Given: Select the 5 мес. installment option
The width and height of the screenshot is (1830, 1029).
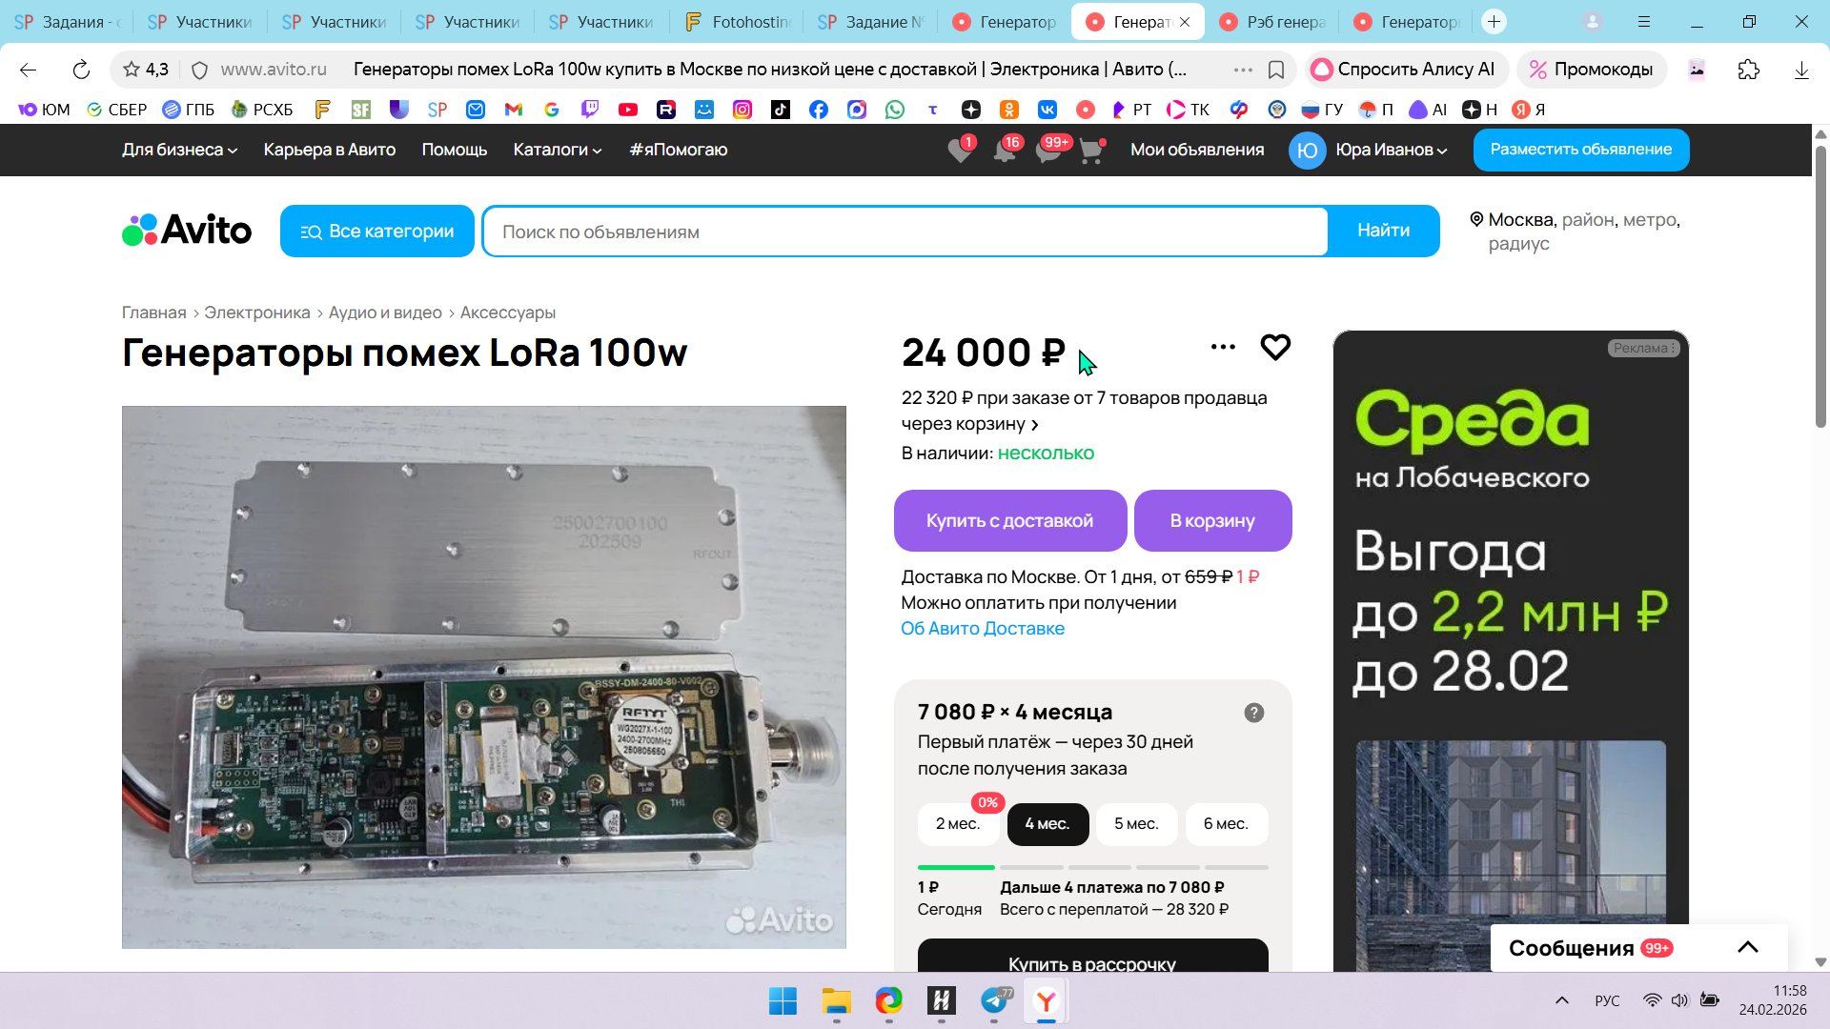Looking at the screenshot, I should [1136, 824].
